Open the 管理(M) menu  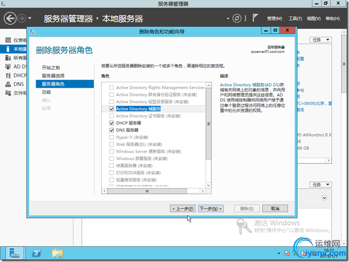[274, 19]
